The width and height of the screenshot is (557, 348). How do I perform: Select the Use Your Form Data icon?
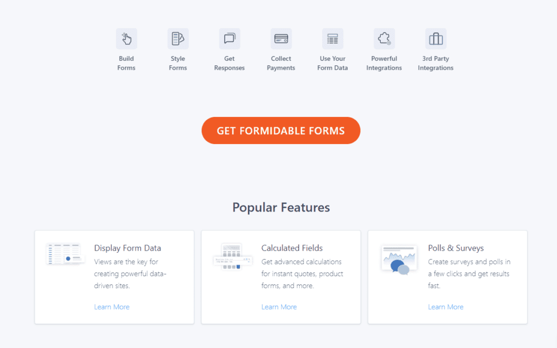[x=332, y=38]
